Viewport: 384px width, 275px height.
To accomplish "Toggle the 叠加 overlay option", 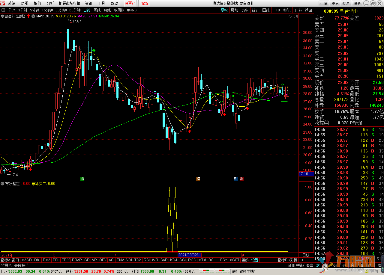I will click(234, 10).
